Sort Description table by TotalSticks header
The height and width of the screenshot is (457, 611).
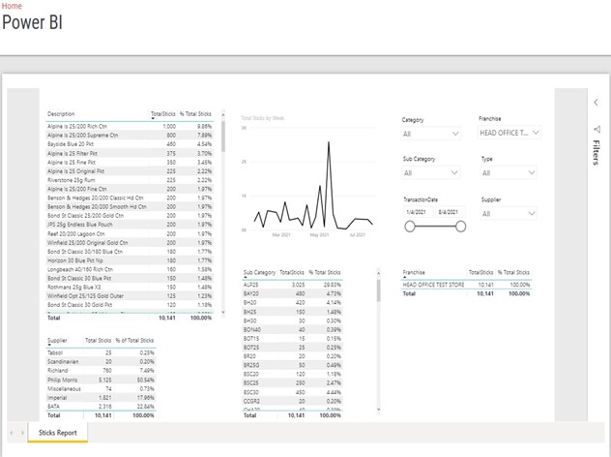(x=162, y=114)
